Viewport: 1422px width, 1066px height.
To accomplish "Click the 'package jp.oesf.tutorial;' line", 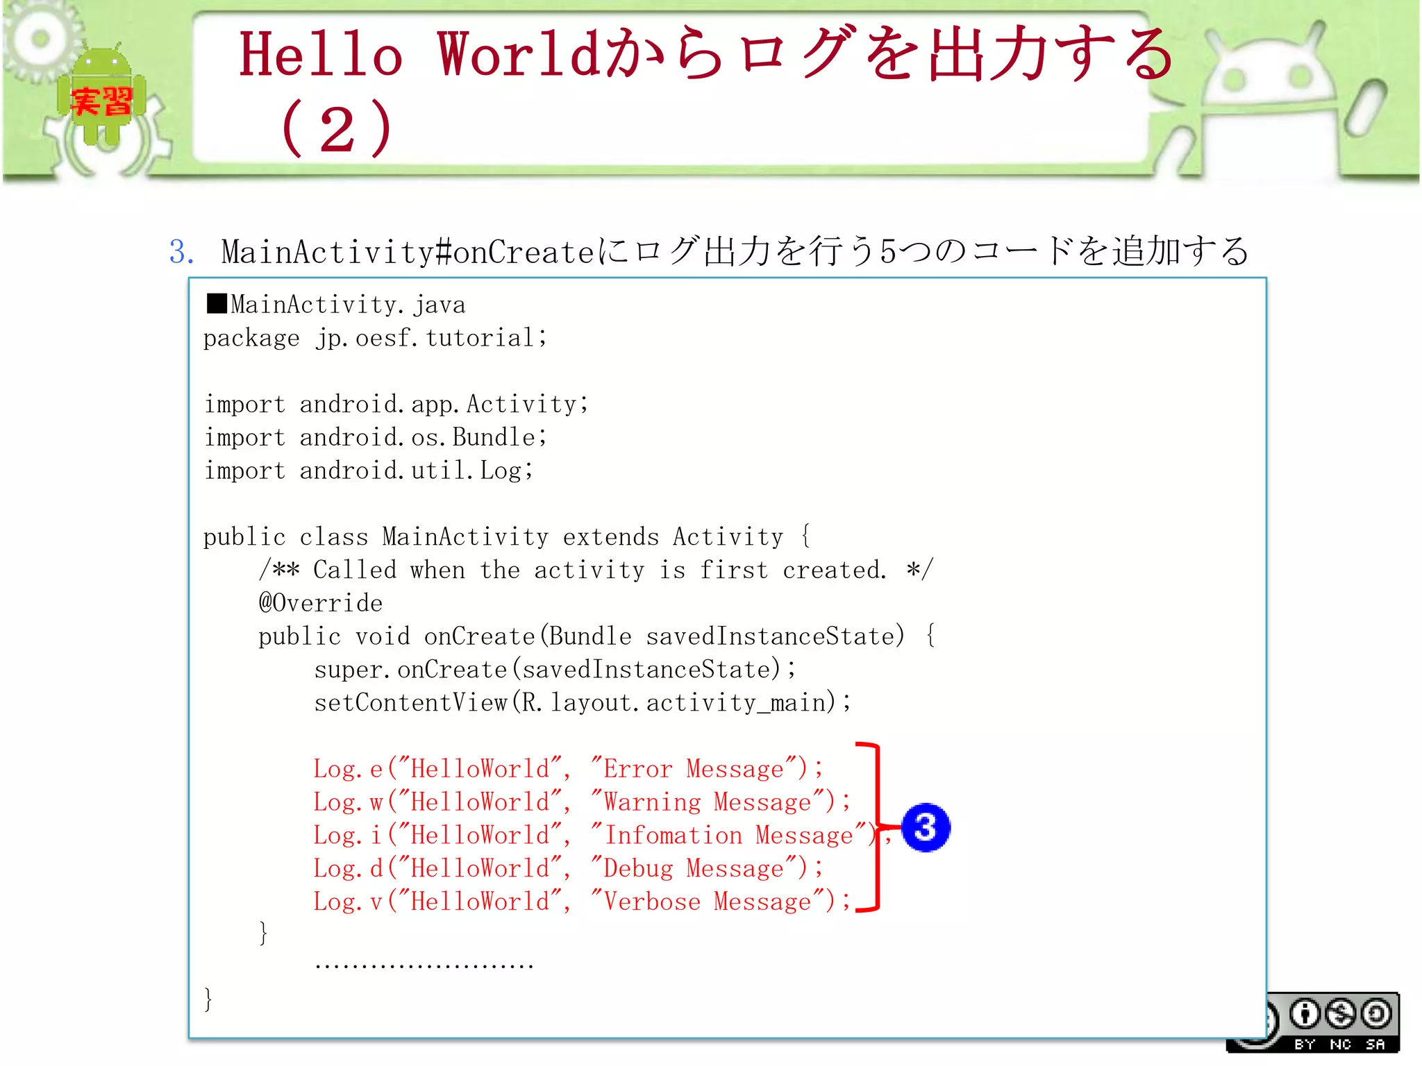I will click(x=375, y=338).
